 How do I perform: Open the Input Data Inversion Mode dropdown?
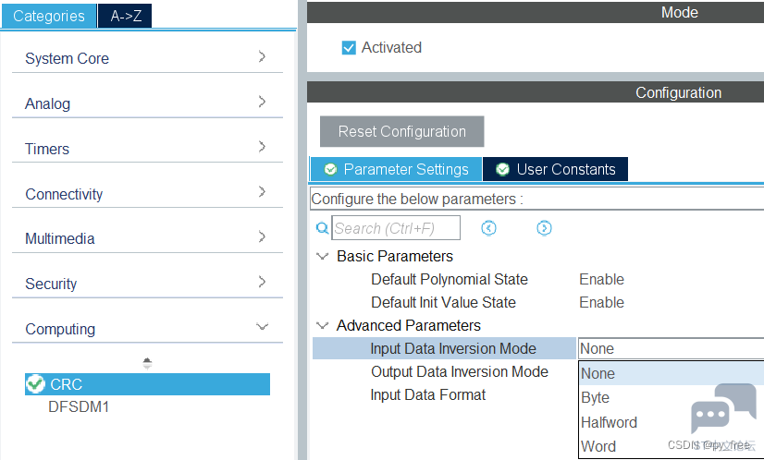[671, 348]
